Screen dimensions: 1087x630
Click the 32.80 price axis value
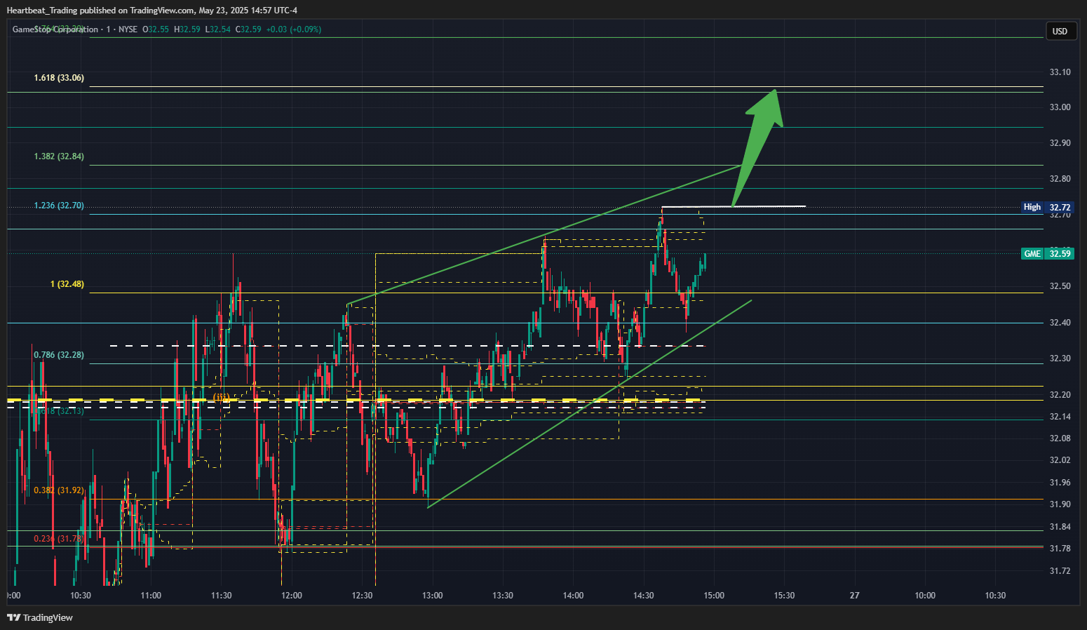[1060, 179]
